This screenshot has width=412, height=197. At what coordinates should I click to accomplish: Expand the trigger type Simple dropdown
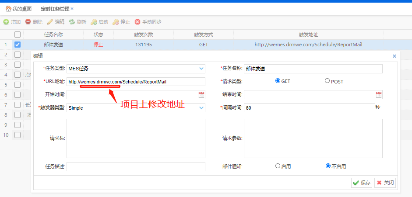pyautogui.click(x=201, y=107)
